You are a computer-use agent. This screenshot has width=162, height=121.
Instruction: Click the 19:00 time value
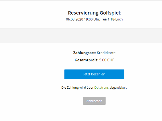pyautogui.click(x=87, y=19)
